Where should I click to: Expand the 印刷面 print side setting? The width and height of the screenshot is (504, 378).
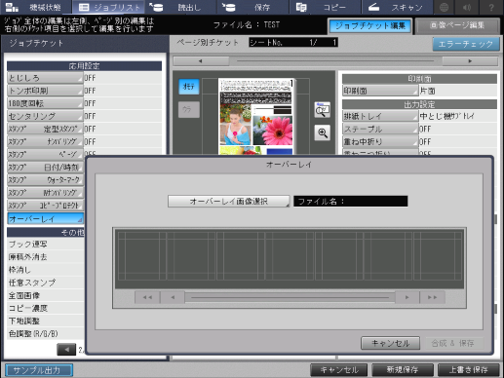(x=380, y=91)
